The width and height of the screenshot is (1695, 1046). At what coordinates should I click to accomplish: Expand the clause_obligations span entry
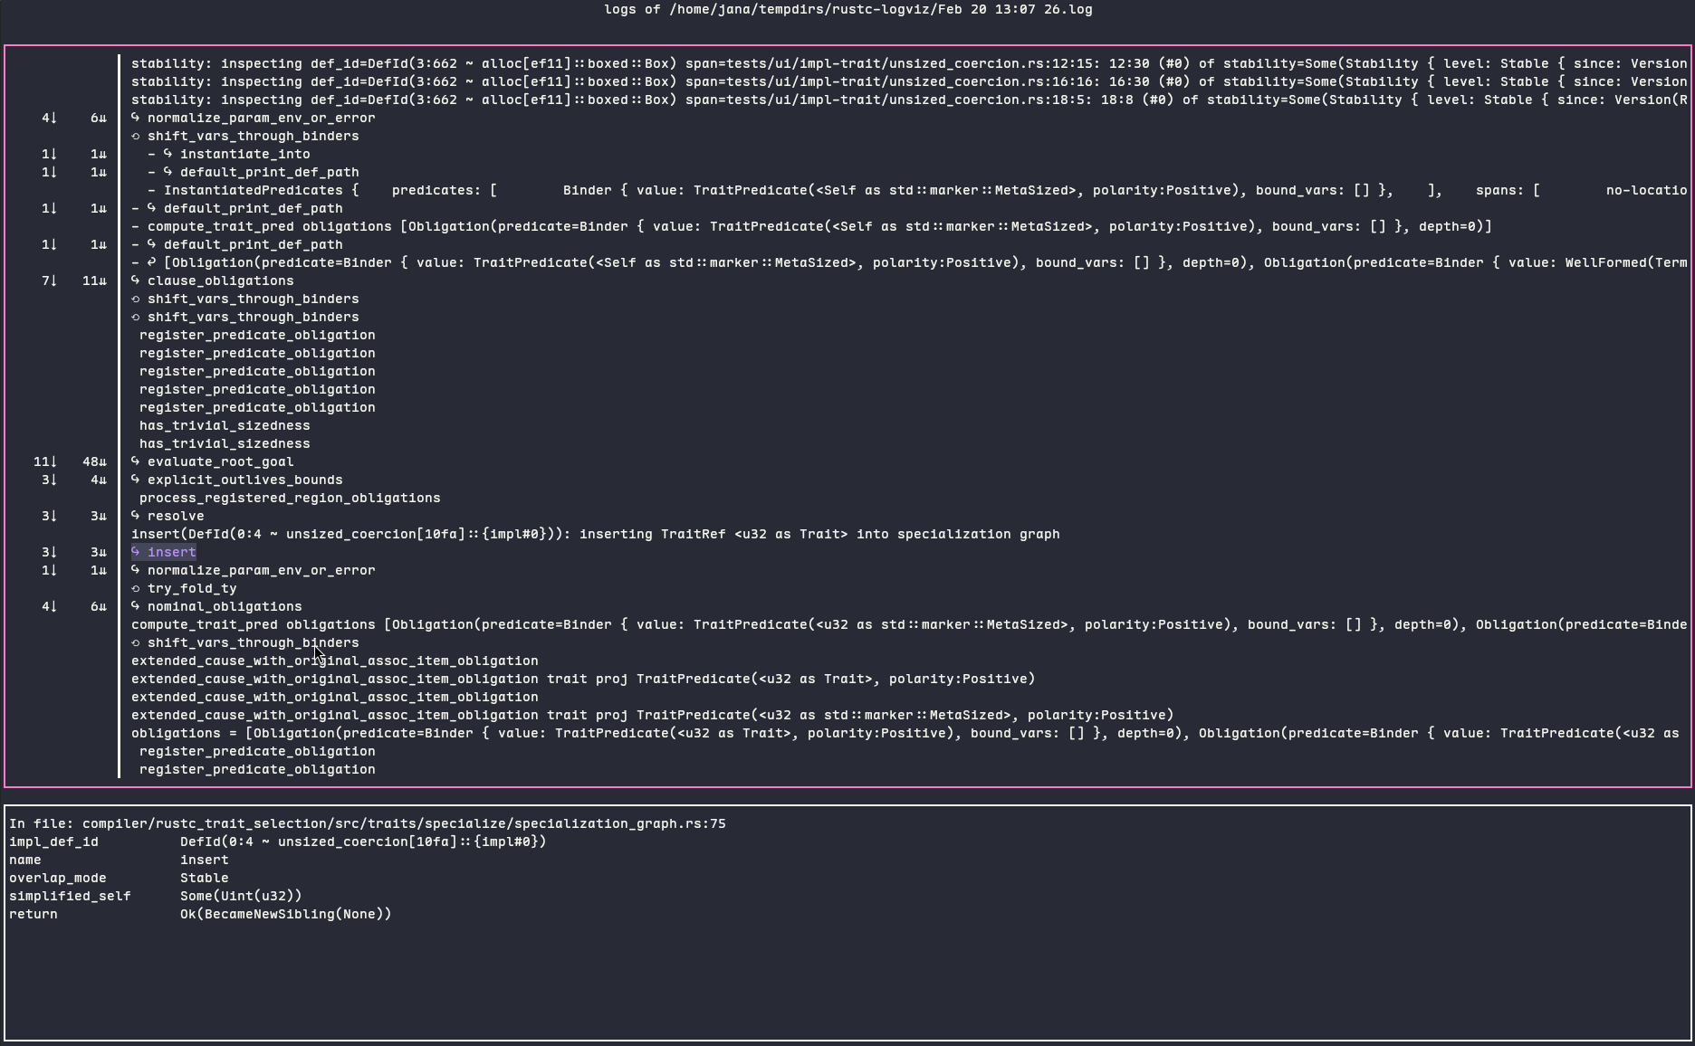point(220,281)
